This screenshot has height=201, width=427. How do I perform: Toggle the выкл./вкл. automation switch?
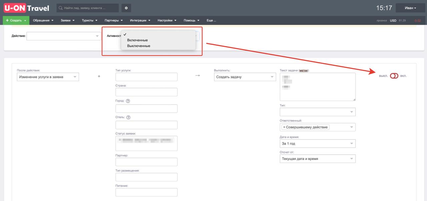394,76
